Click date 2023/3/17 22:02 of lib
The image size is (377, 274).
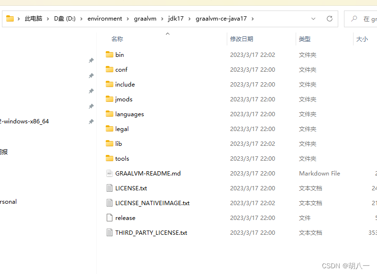(253, 144)
